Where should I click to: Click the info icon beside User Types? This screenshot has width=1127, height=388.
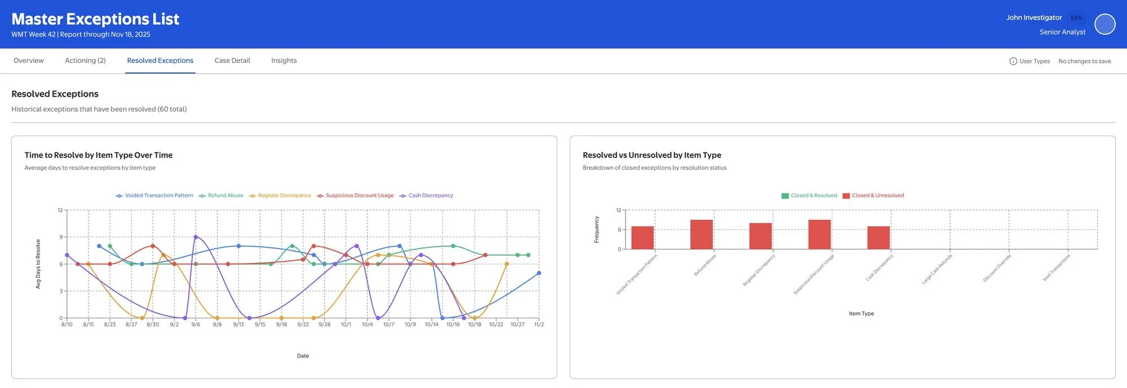(1013, 61)
